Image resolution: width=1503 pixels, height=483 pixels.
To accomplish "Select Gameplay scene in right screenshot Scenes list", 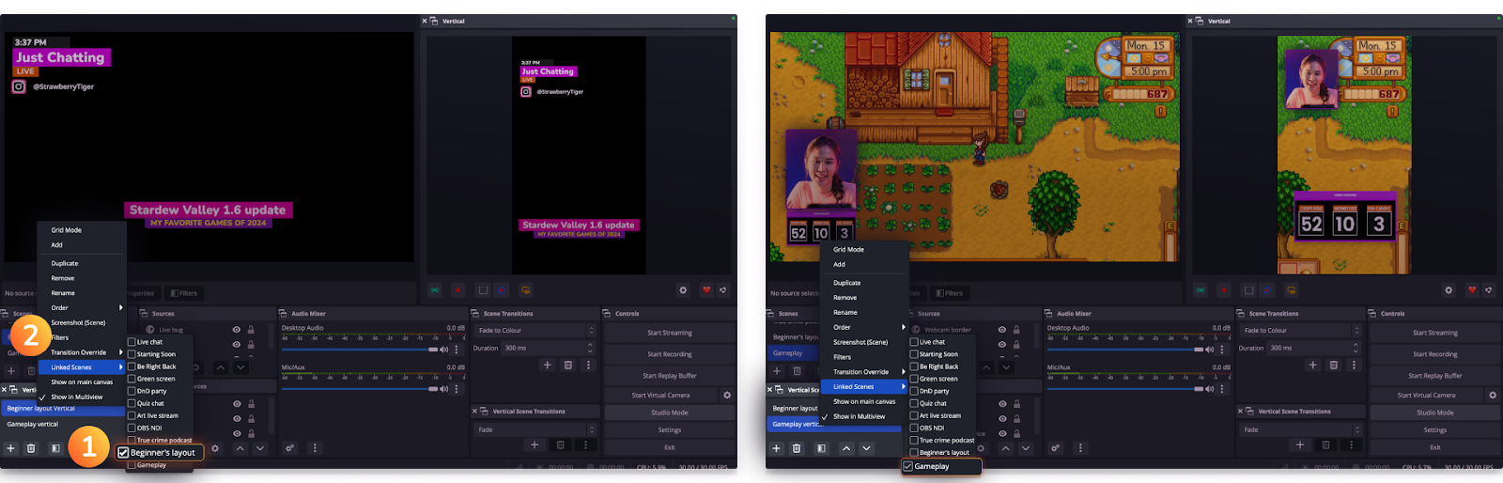I will [794, 353].
